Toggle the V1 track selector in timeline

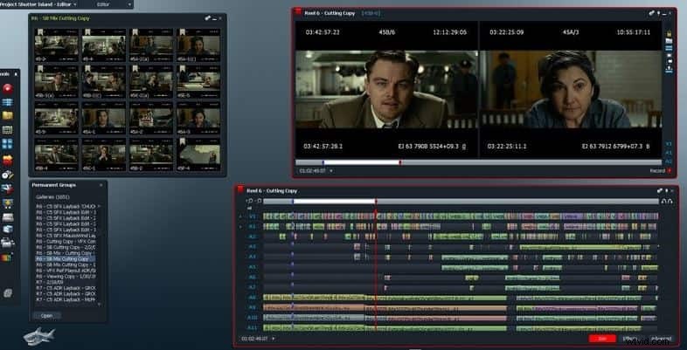point(252,216)
